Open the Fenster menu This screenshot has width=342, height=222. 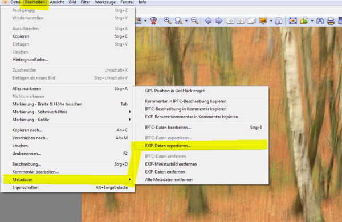coord(127,2)
